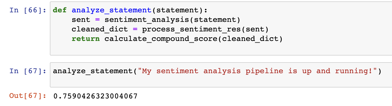Click cleaned_dict argument inside calculate_compound_score

250,38
